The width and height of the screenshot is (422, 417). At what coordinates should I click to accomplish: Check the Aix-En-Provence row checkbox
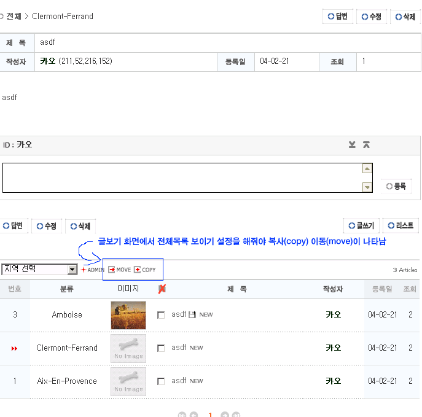coord(161,381)
